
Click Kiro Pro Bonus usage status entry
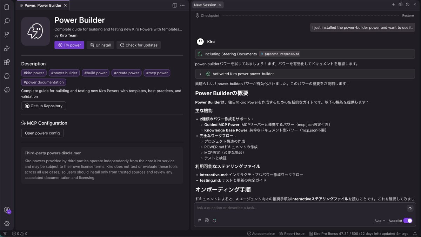[359, 233]
